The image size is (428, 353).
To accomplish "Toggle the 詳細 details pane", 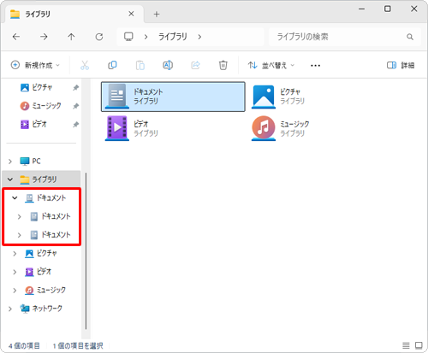I will click(x=401, y=65).
